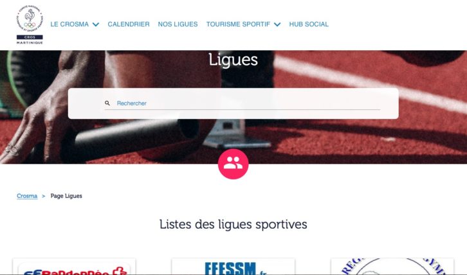Click the white search box panel
Screen dimensions: 467x275
(233, 103)
